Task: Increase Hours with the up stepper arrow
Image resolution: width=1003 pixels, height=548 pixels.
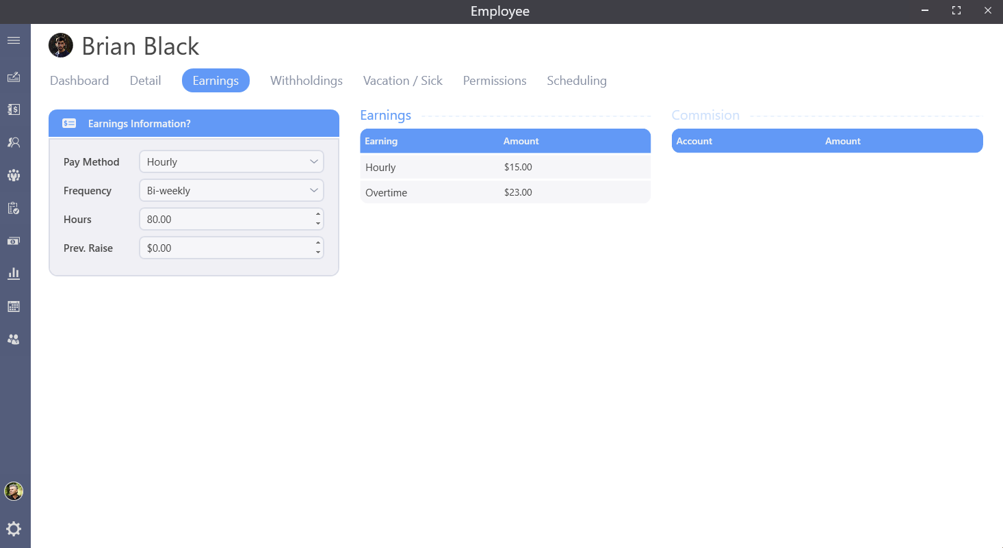Action: 318,215
